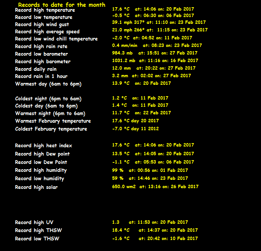The height and width of the screenshot is (251, 261).
Task: Select the 'Record high average speed' label
Action: pyautogui.click(x=47, y=32)
